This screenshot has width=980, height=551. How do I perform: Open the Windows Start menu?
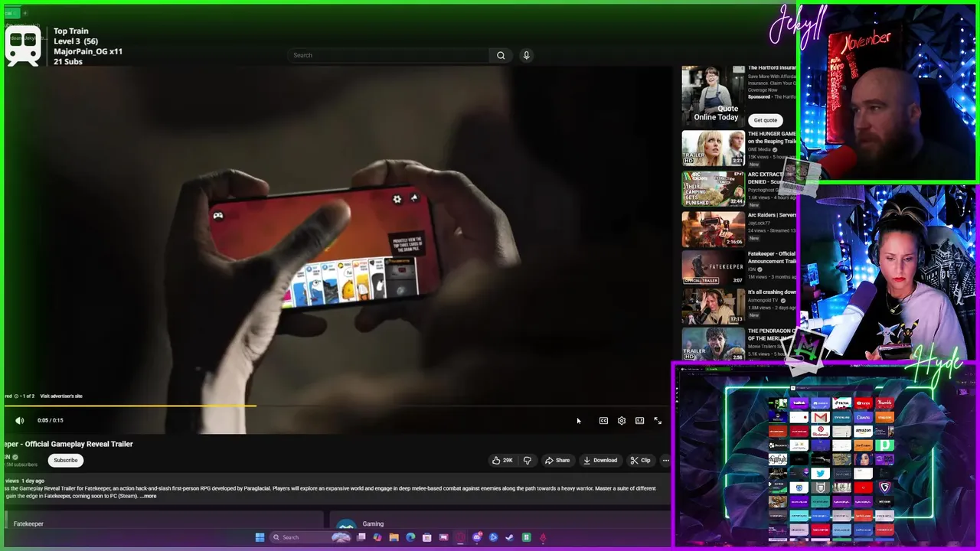tap(260, 537)
